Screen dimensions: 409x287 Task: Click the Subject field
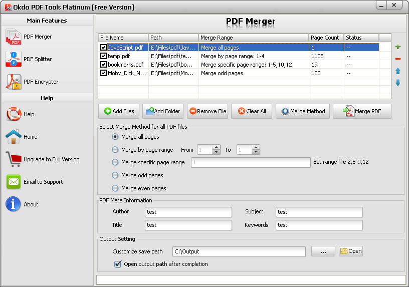pos(319,212)
